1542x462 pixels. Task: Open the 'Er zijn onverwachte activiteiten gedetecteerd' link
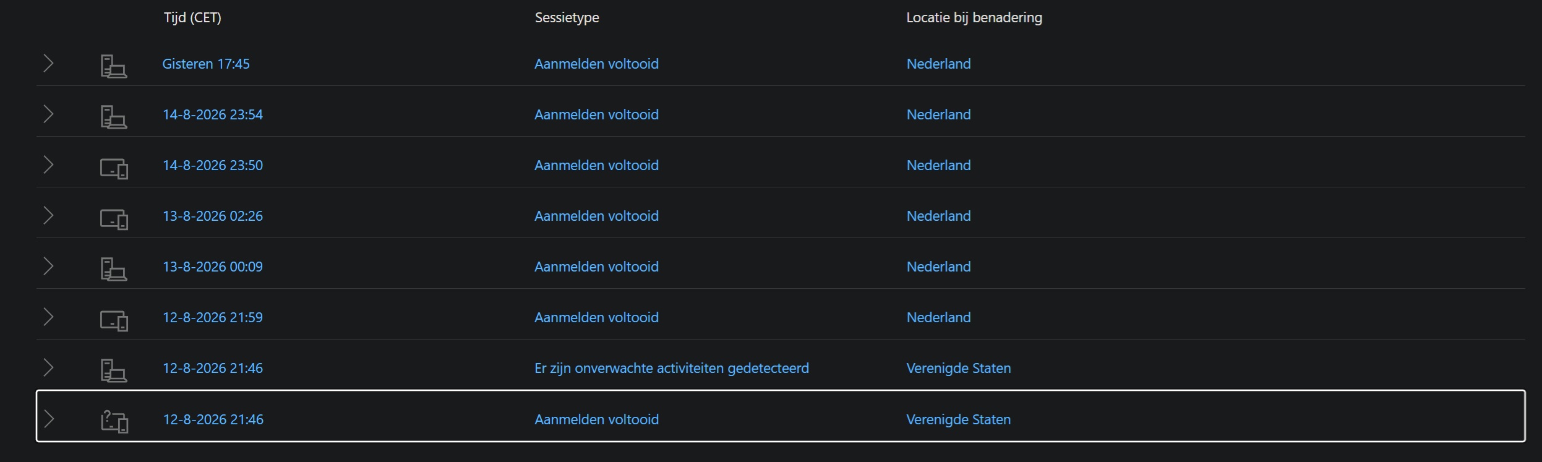click(x=672, y=368)
